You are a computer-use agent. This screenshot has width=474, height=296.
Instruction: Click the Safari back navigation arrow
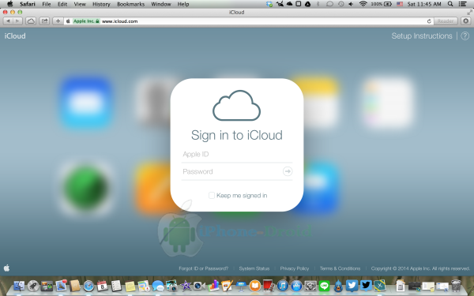pyautogui.click(x=8, y=21)
